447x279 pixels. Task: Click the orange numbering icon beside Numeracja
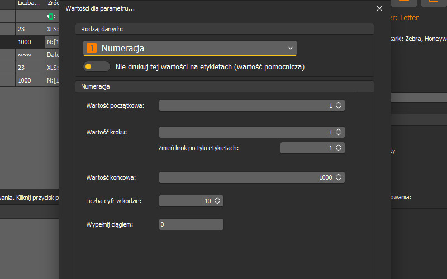91,49
